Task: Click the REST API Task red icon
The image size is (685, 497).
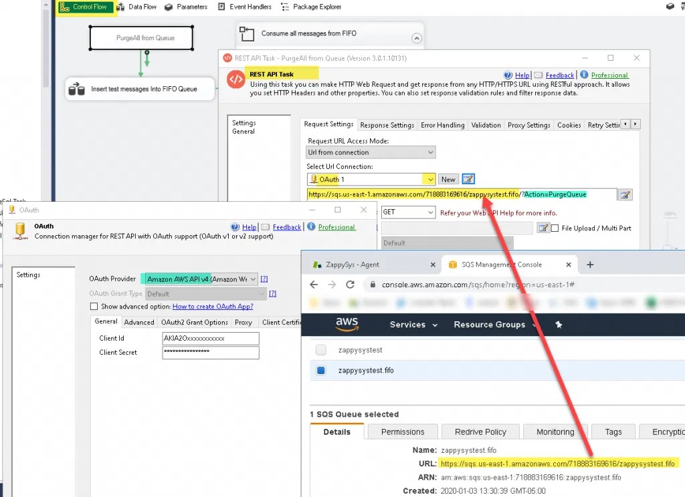Action: click(235, 78)
